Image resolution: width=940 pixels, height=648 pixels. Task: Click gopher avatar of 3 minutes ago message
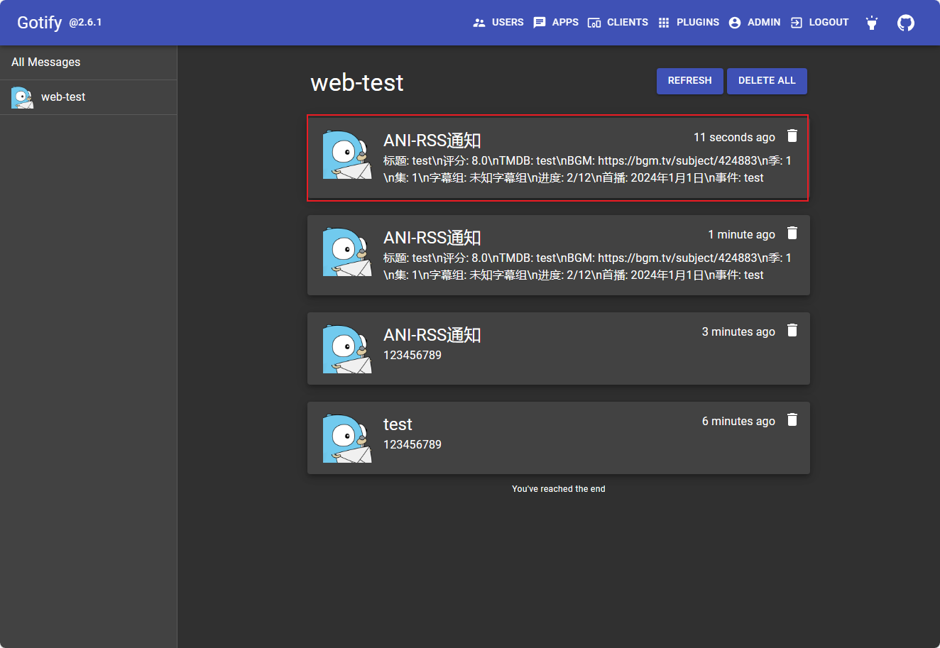click(x=347, y=349)
